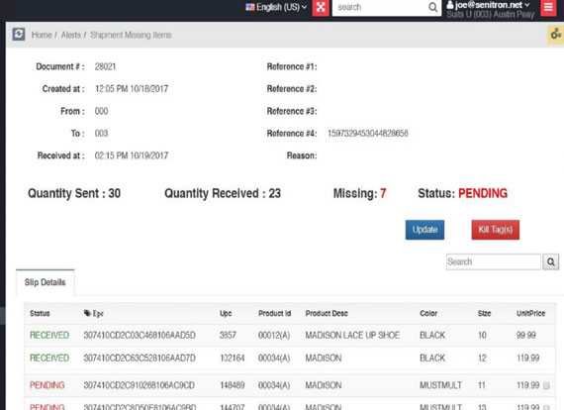Click the Upc column header
The height and width of the screenshot is (410, 564).
(226, 313)
